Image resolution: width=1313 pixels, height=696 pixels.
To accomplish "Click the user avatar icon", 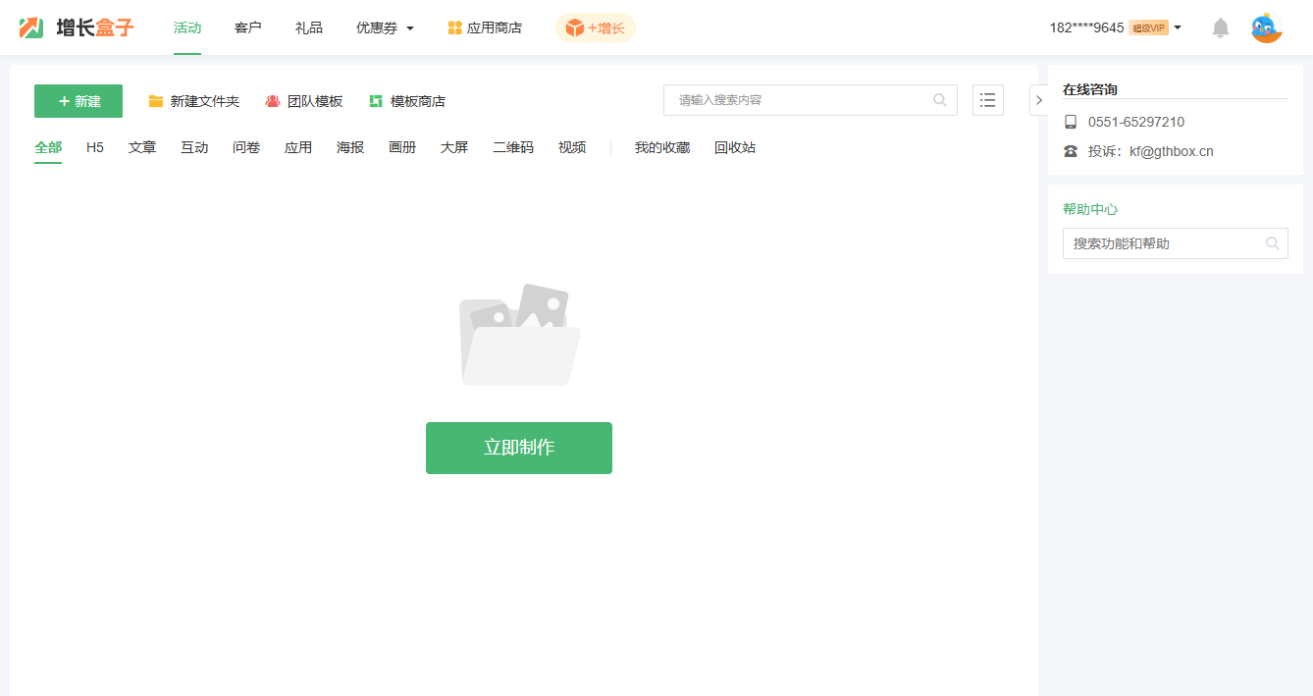I will (x=1266, y=27).
